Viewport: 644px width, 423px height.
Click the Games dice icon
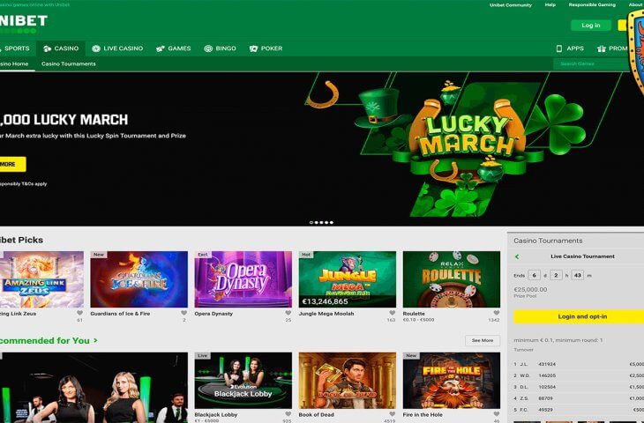tap(161, 48)
